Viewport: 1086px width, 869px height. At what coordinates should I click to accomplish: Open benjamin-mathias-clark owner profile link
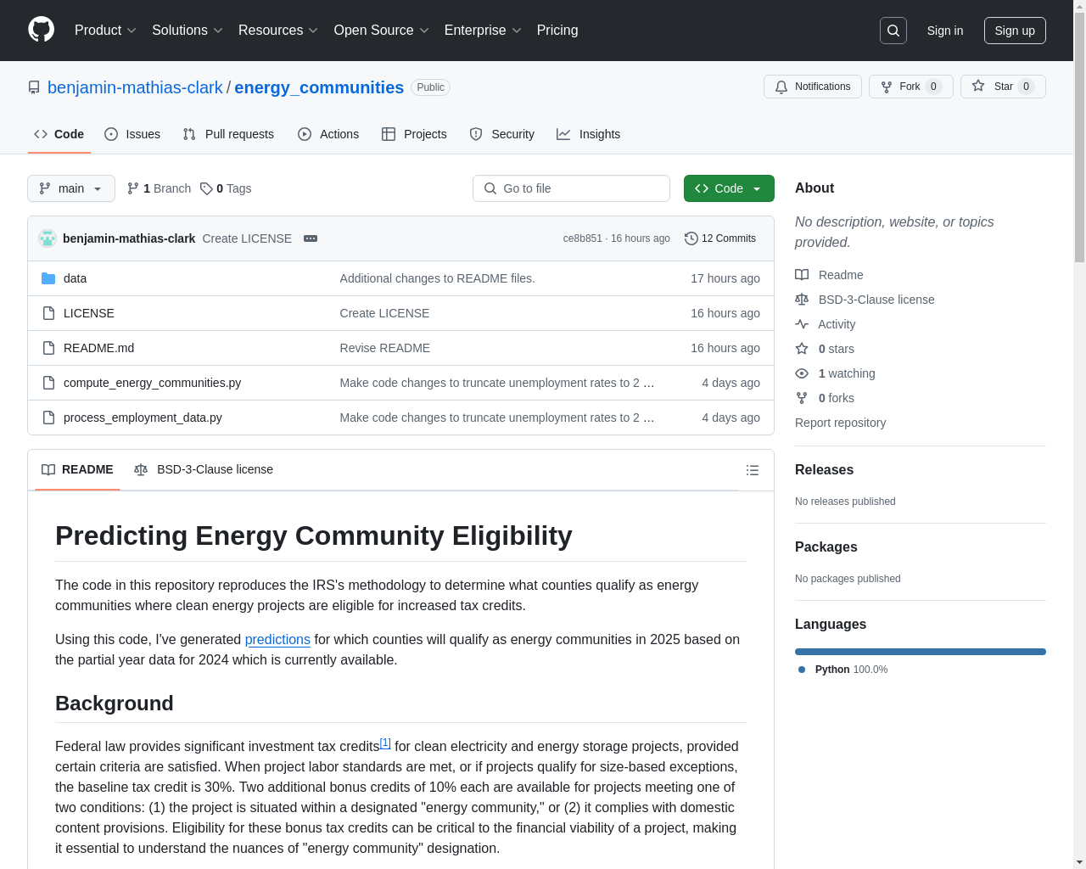[x=135, y=87]
